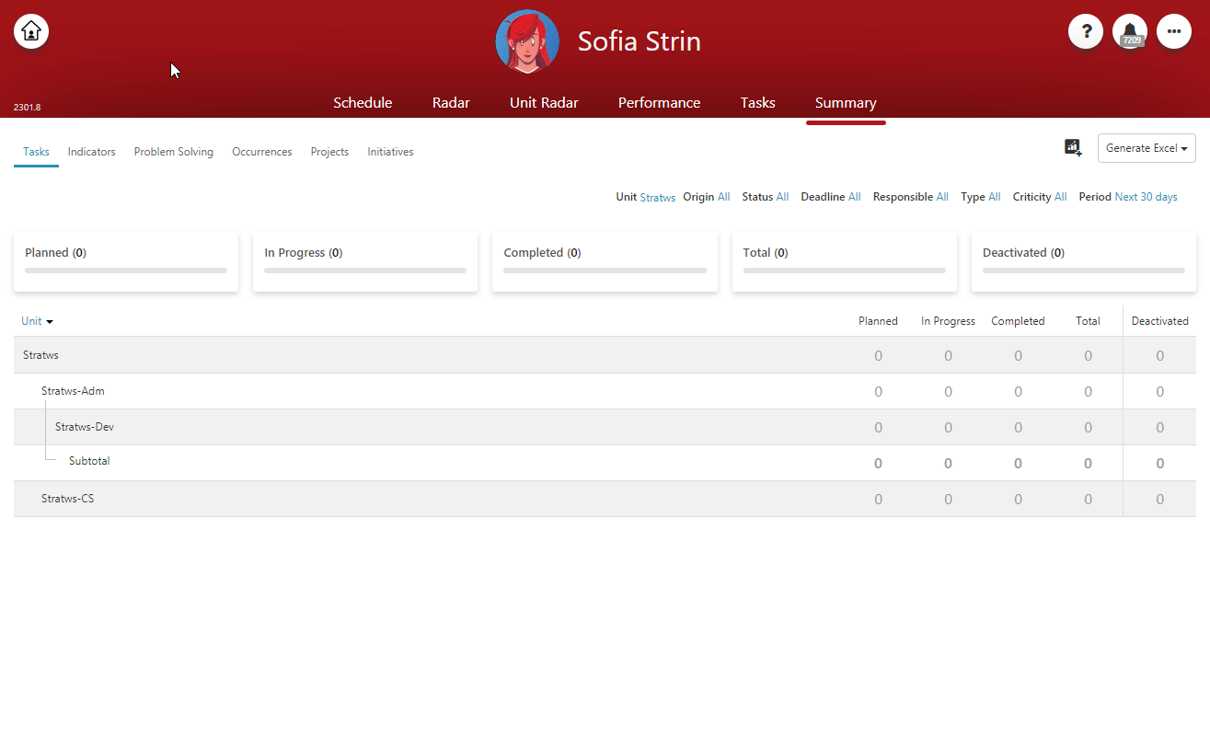Open the help question mark icon
The height and width of the screenshot is (737, 1210).
[x=1086, y=31]
